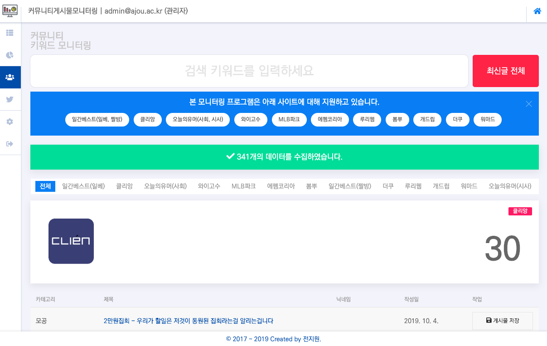Open the pie chart statistics sidebar icon

10,55
